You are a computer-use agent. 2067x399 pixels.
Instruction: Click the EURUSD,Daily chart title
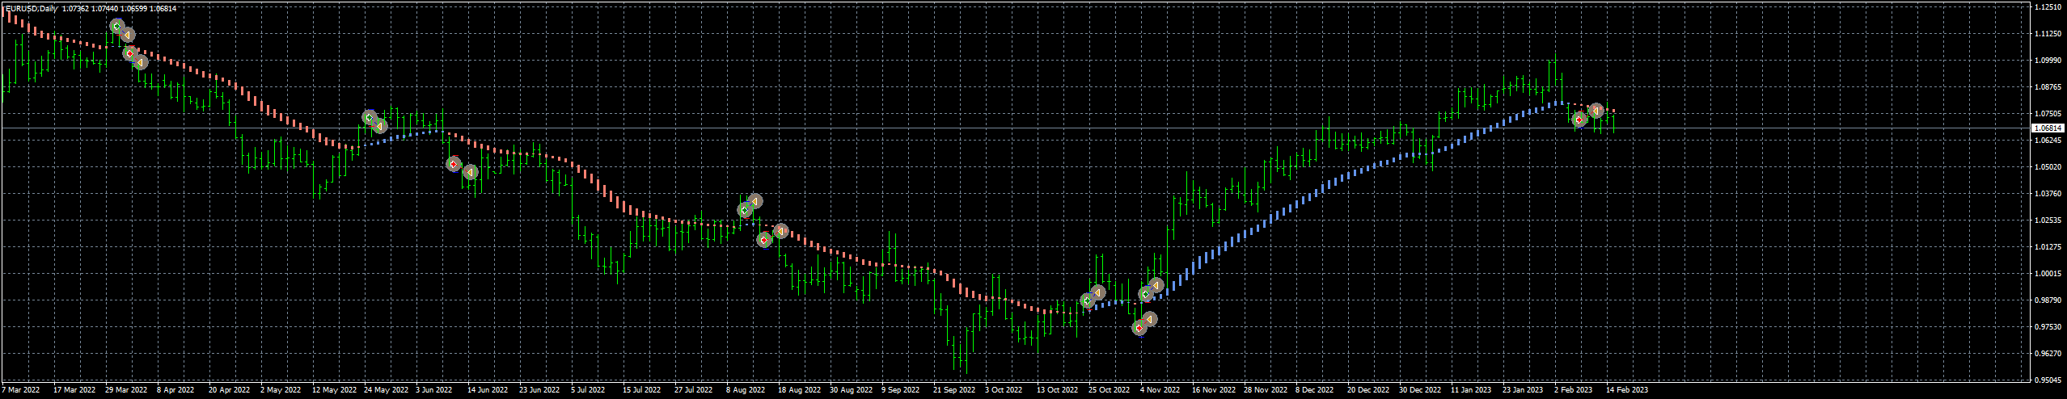pos(30,8)
